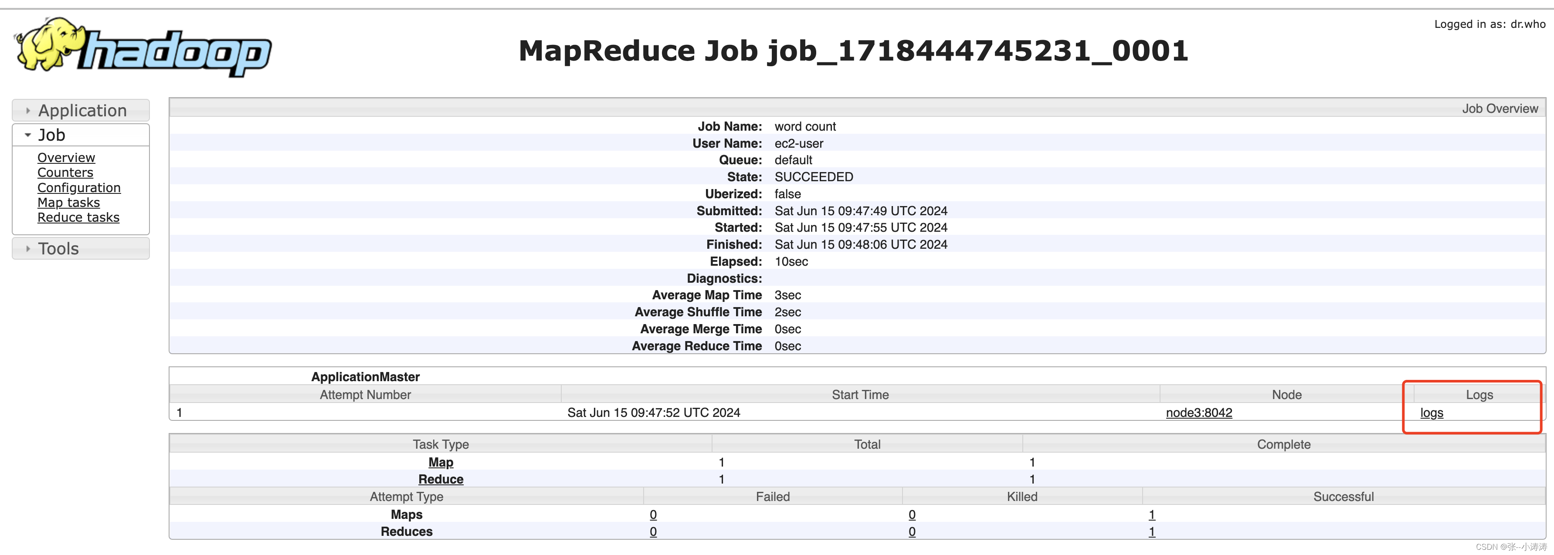Open the ApplicationMaster logs link
This screenshot has width=1554, height=555.
click(1432, 413)
